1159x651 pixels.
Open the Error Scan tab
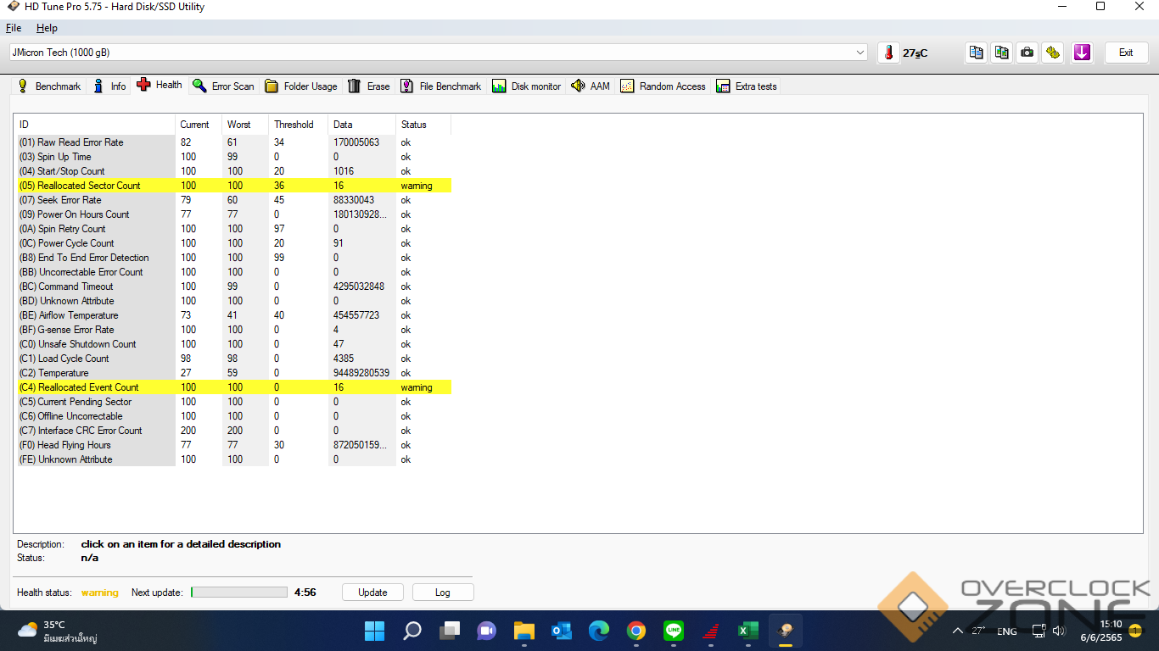click(x=223, y=86)
